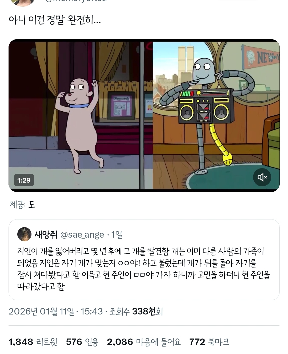Open the tweet author's cropped profile picture
The width and height of the screenshot is (288, 354).
click(23, 2)
